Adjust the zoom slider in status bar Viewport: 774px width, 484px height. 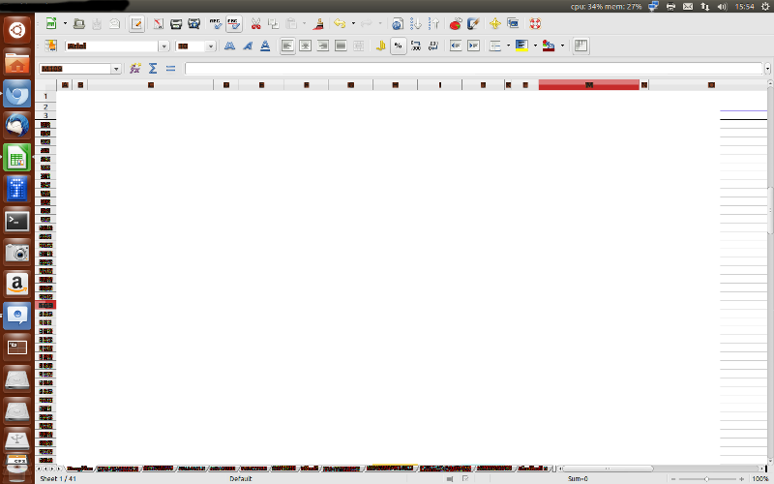pyautogui.click(x=711, y=478)
